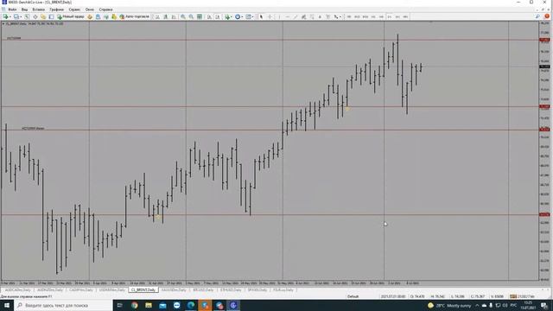The height and width of the screenshot is (311, 553).
Task: Open the Окно menu
Action: [x=90, y=10]
